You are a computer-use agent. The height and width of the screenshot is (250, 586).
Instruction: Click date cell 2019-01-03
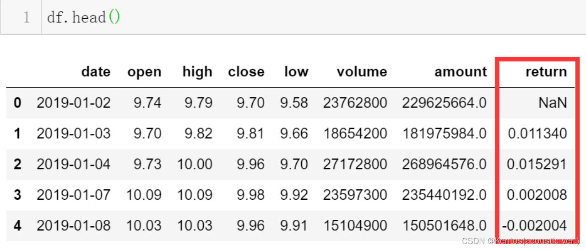pos(73,133)
